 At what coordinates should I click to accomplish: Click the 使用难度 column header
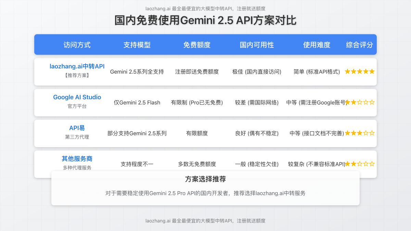coord(317,45)
